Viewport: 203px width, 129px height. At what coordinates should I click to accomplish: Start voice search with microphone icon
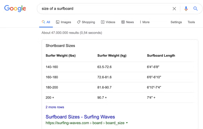pyautogui.click(x=186, y=9)
